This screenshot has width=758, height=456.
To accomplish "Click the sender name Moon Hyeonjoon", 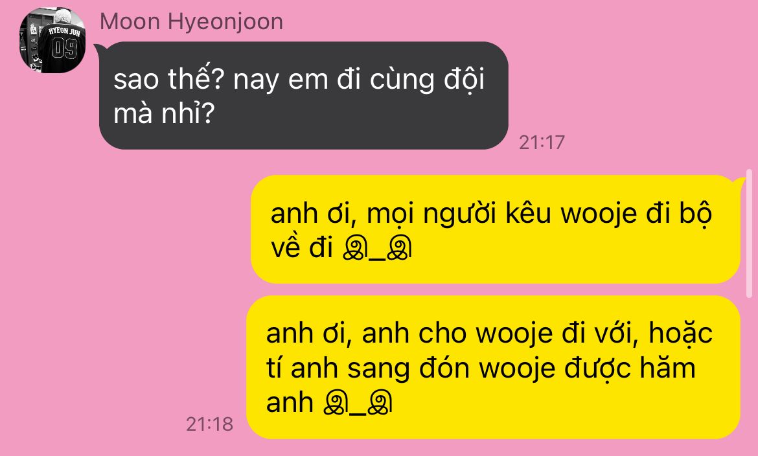I will [x=191, y=22].
